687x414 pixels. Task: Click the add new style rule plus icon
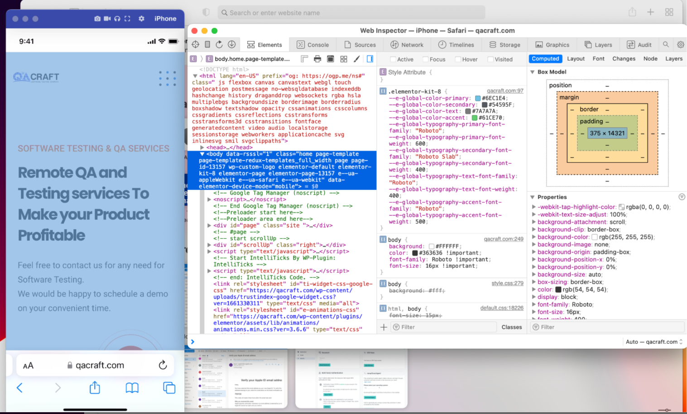[x=384, y=327]
